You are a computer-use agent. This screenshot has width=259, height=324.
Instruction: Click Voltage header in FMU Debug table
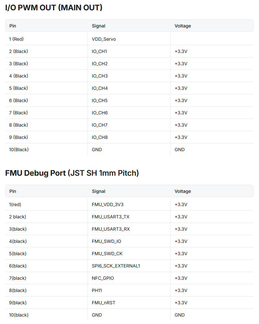tap(183, 191)
